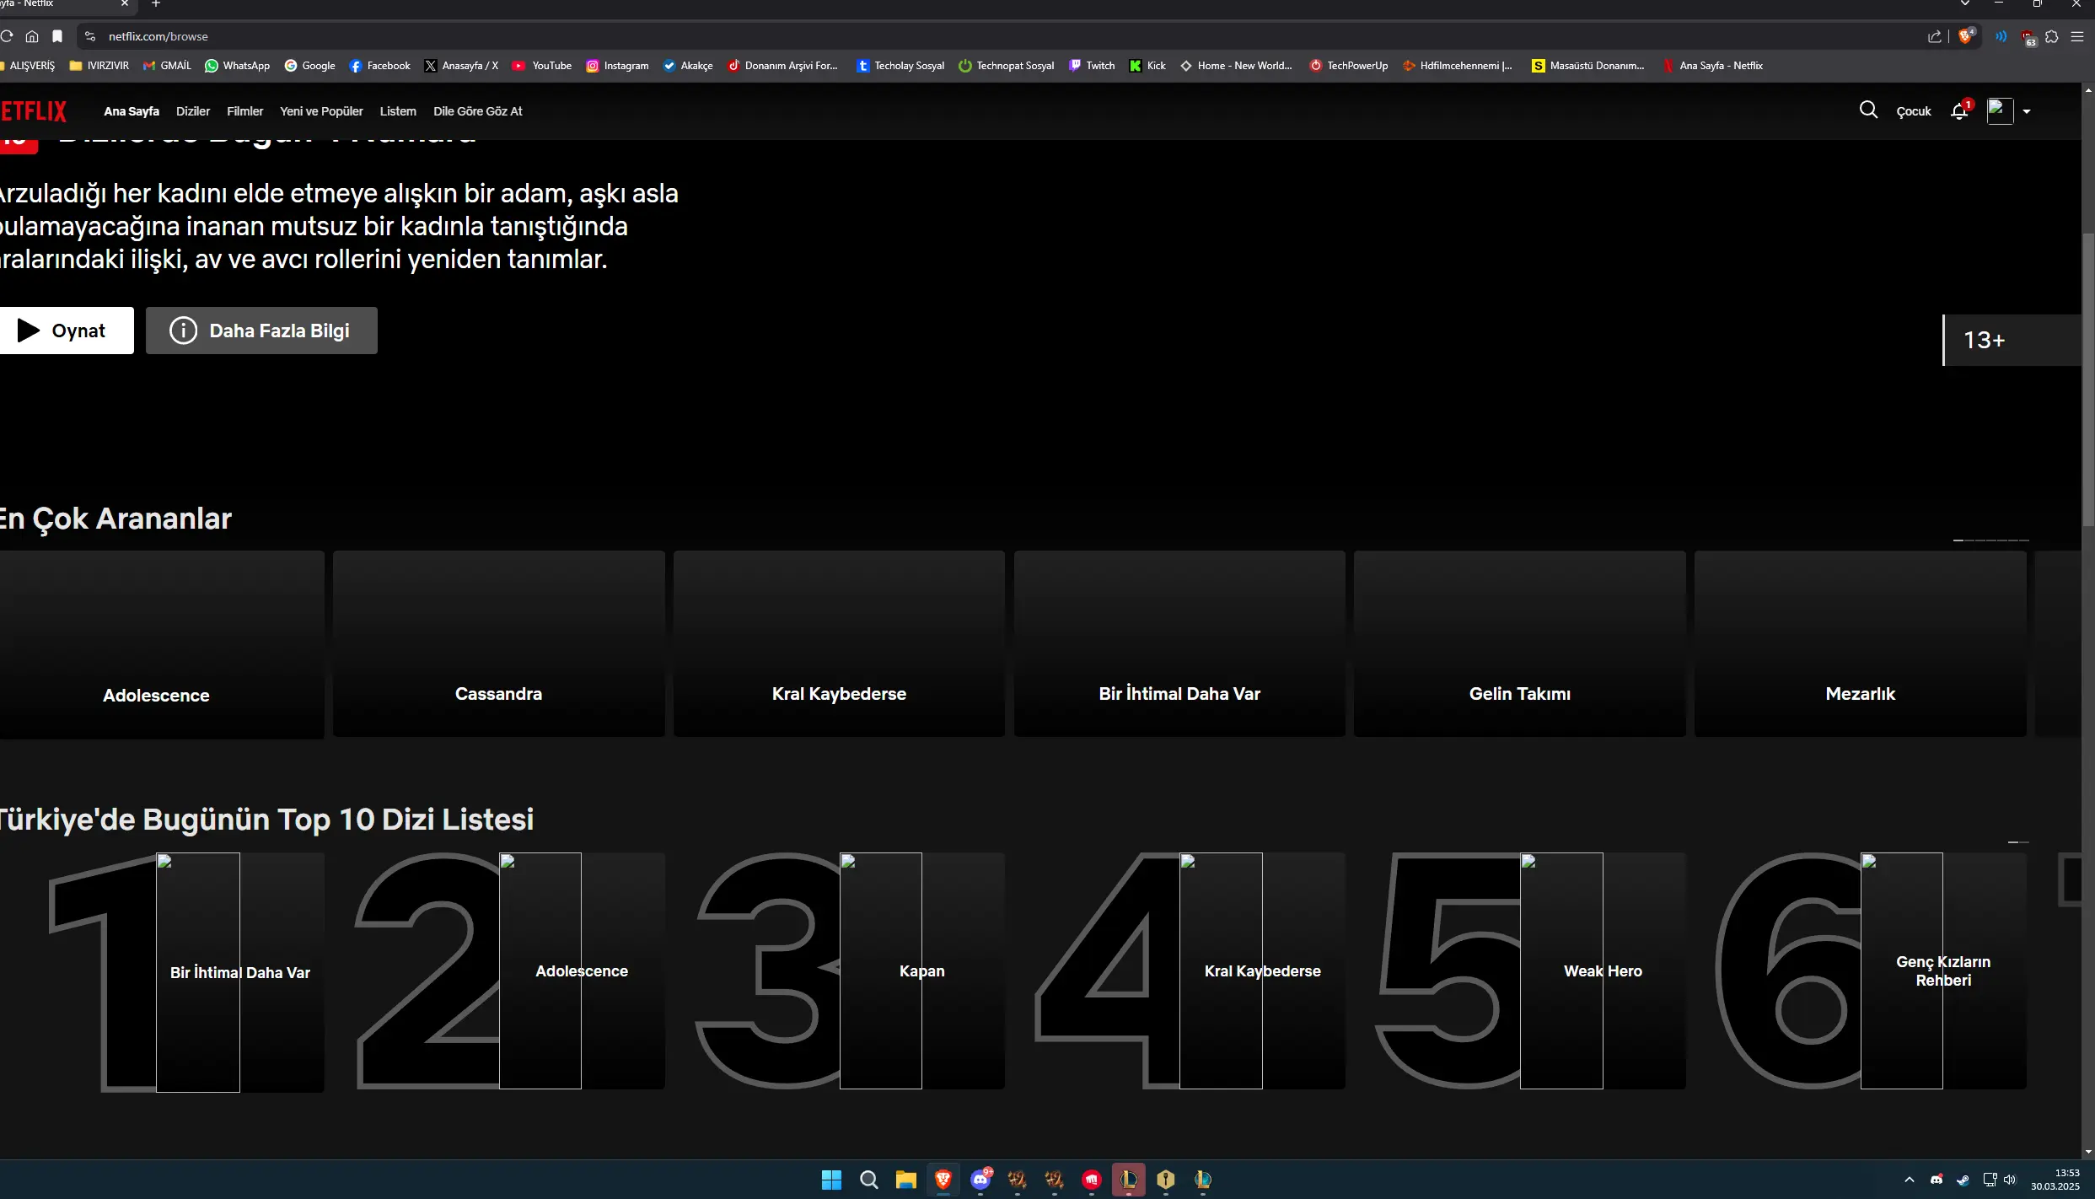Open the tab search chevron in the title bar
The height and width of the screenshot is (1199, 2095).
coord(1964,4)
